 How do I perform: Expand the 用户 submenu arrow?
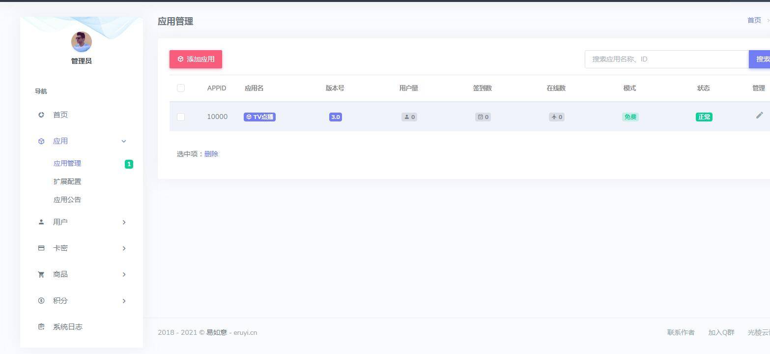point(124,222)
